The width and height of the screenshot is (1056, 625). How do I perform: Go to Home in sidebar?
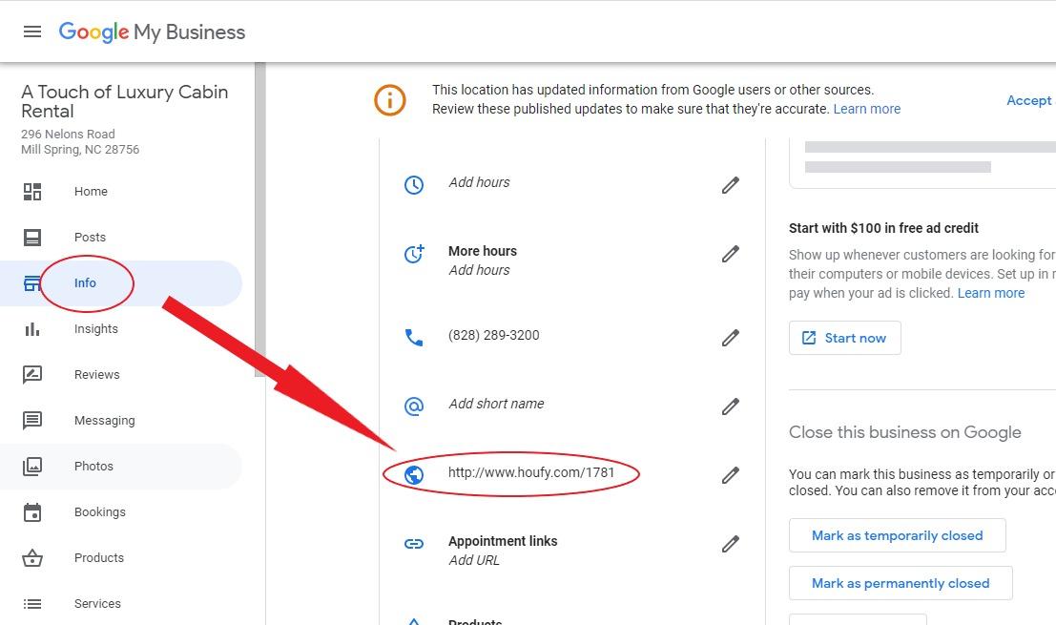[x=91, y=192]
